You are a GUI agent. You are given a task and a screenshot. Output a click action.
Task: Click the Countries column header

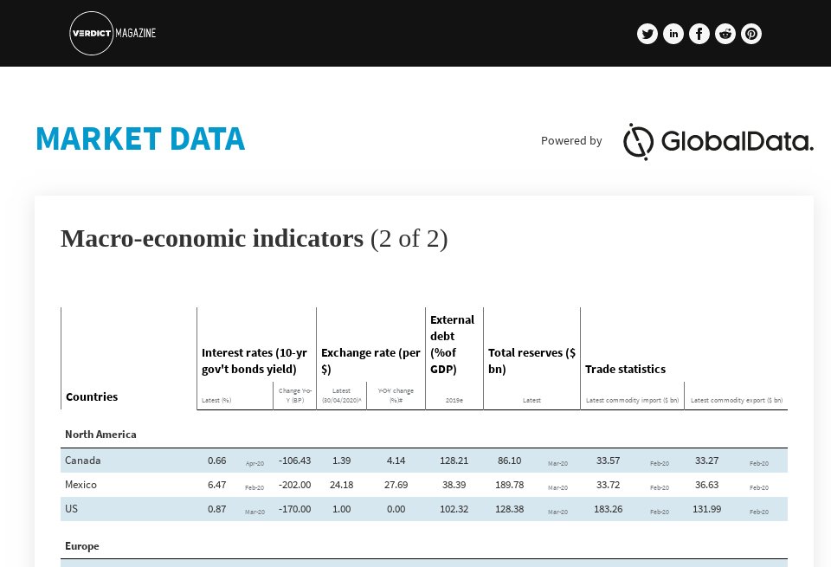tap(92, 396)
